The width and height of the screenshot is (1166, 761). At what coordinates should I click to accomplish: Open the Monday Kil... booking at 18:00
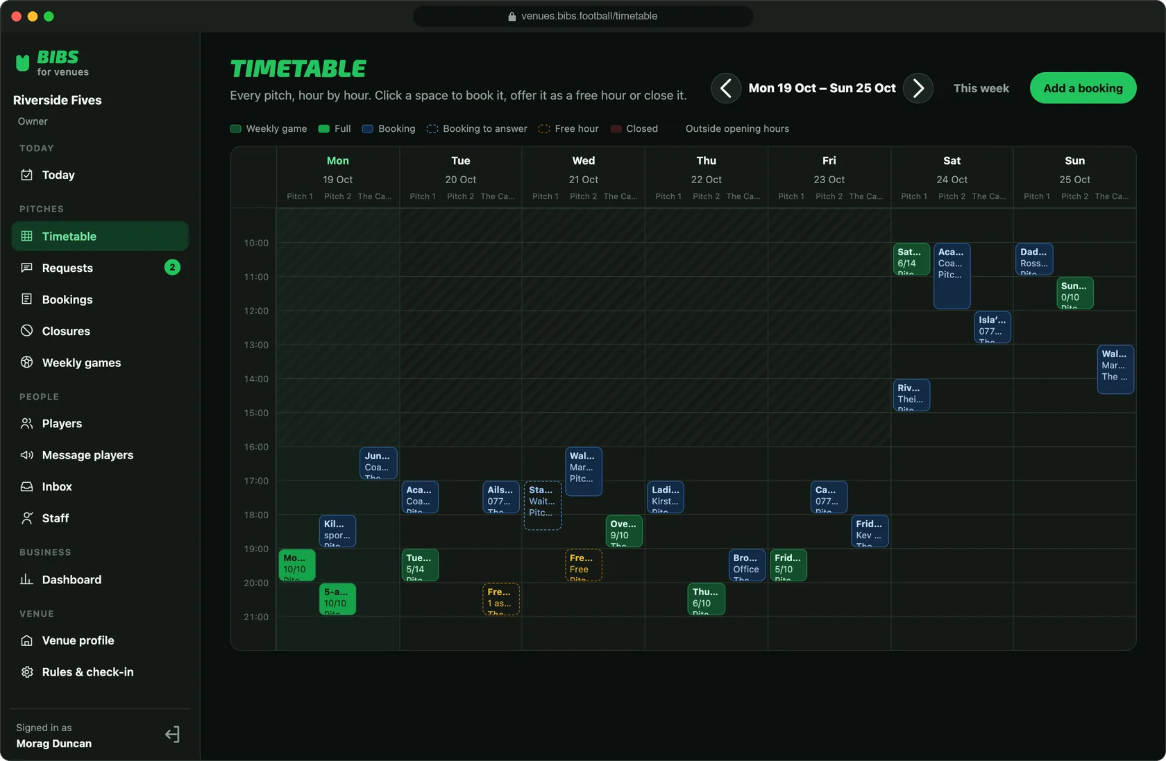pos(337,531)
